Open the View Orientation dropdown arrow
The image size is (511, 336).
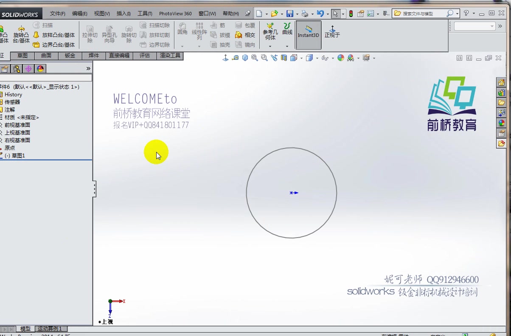click(301, 58)
